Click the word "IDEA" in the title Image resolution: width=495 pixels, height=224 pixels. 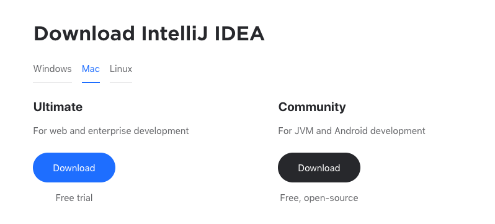click(239, 34)
